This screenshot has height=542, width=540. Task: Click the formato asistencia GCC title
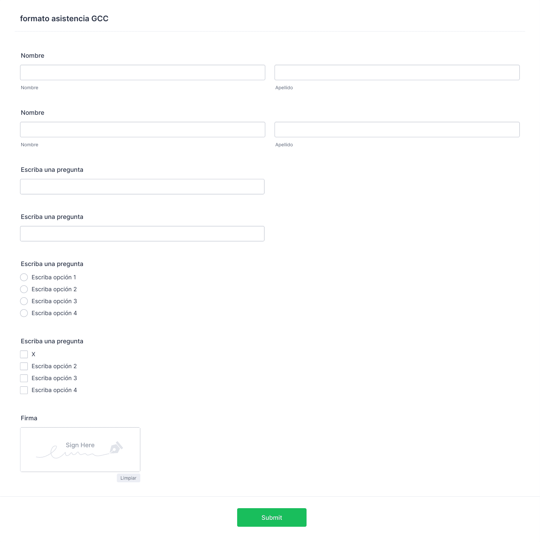64,19
